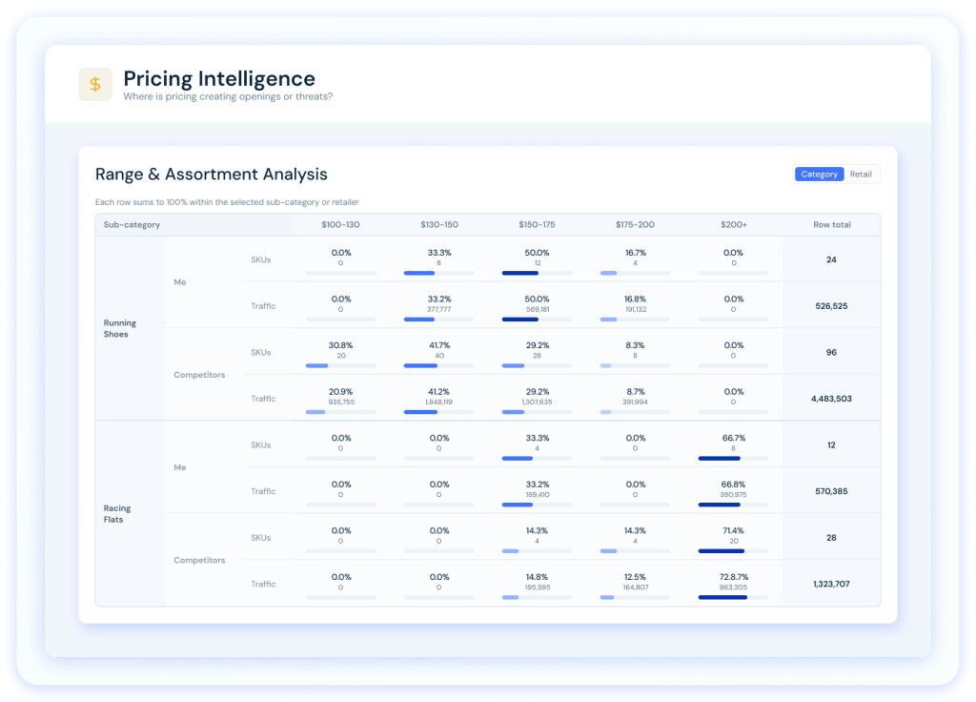976x702 pixels.
Task: Click the $200+ column header
Action: click(x=734, y=225)
